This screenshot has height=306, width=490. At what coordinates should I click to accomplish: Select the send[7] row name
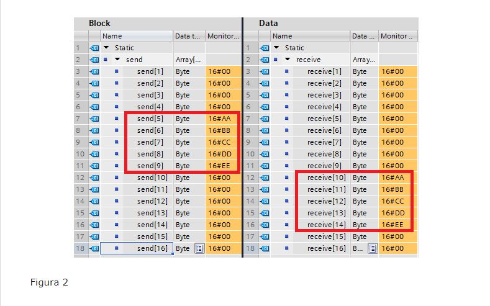pyautogui.click(x=150, y=142)
